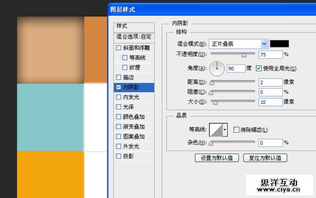This screenshot has width=316, height=198.
Task: Uncheck the 内阴影 style checkbox
Action: [119, 87]
